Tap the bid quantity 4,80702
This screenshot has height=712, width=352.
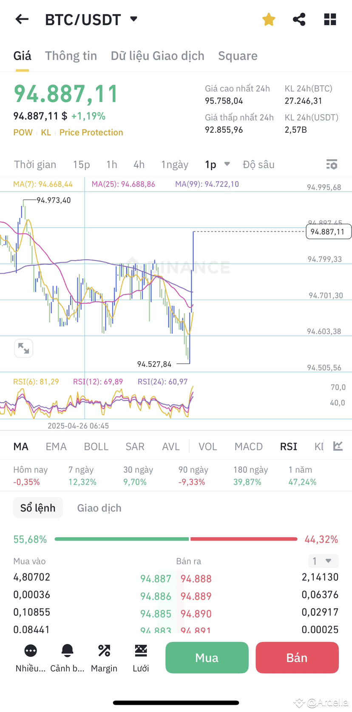click(32, 577)
